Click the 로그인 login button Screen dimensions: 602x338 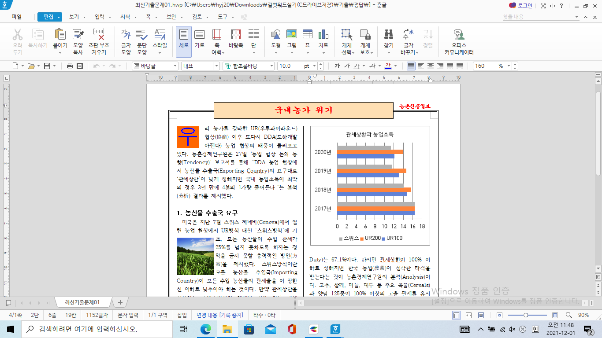click(x=520, y=5)
